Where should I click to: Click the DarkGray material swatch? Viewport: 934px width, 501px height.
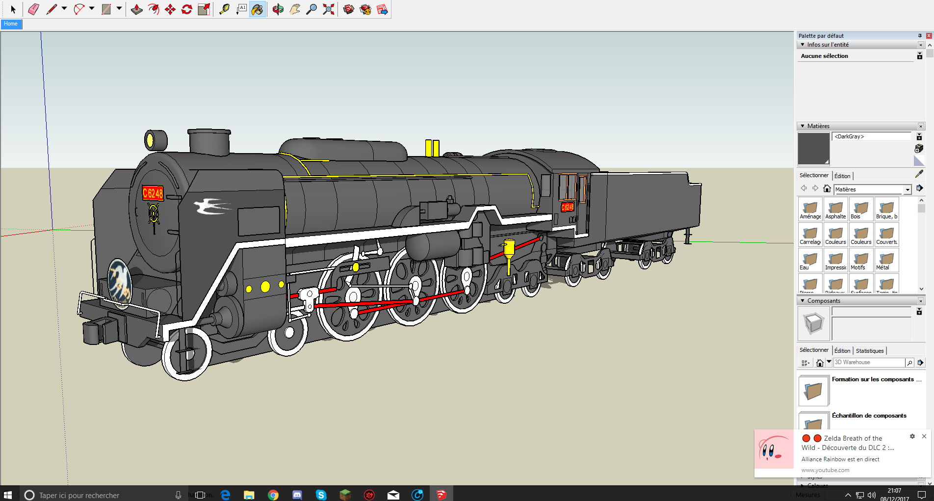pyautogui.click(x=813, y=148)
